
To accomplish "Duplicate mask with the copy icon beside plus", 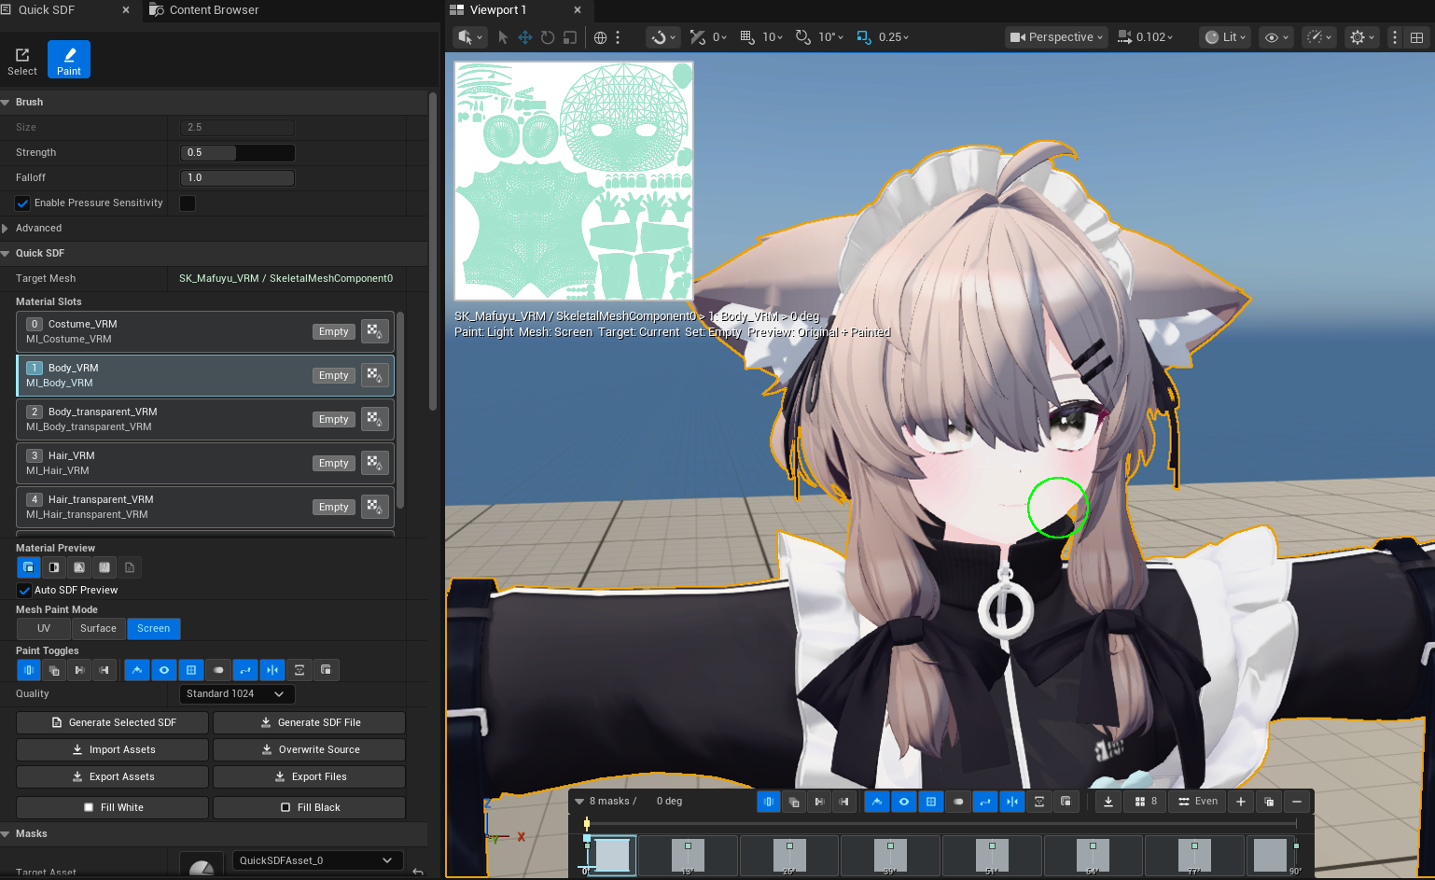I will click(x=1268, y=802).
